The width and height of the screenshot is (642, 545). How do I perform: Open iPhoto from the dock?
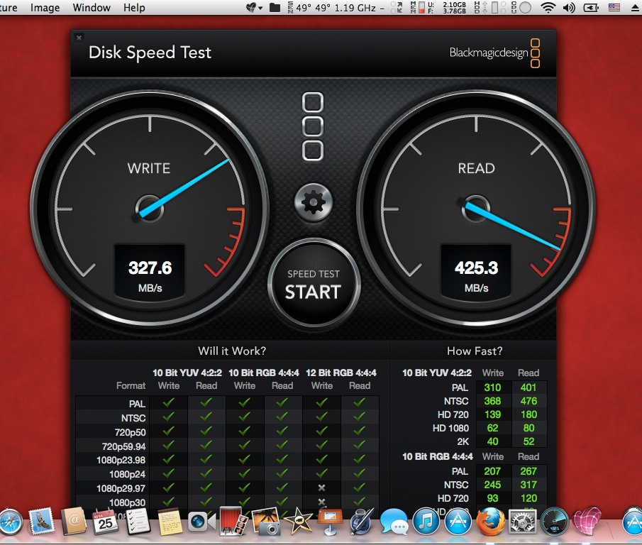[x=266, y=521]
